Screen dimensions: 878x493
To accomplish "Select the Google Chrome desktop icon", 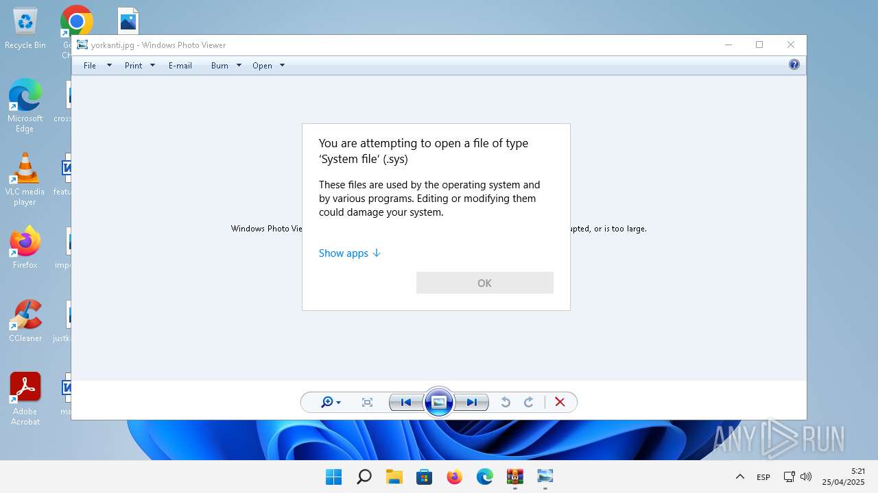I will click(x=75, y=21).
